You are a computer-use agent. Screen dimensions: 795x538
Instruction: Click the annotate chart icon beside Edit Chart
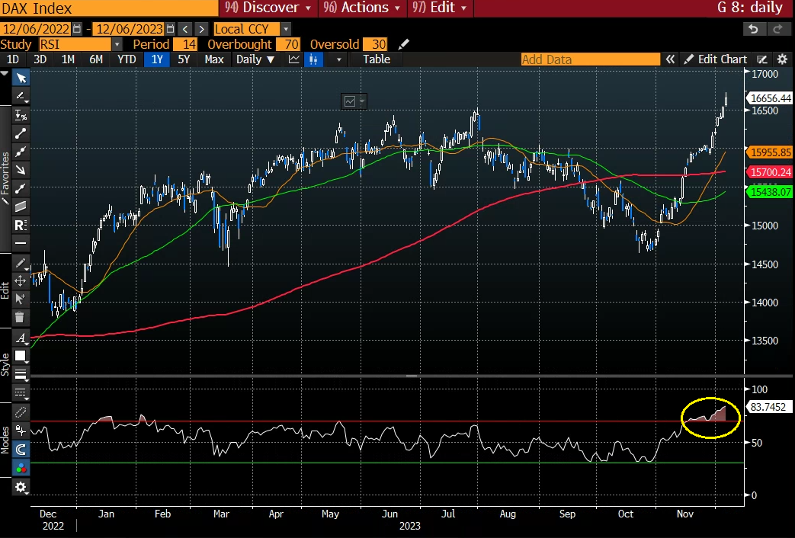[x=761, y=59]
